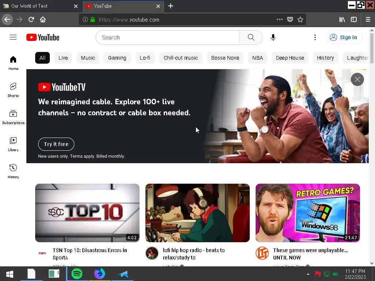The image size is (375, 281).
Task: Pick the NBA chip
Action: point(257,58)
